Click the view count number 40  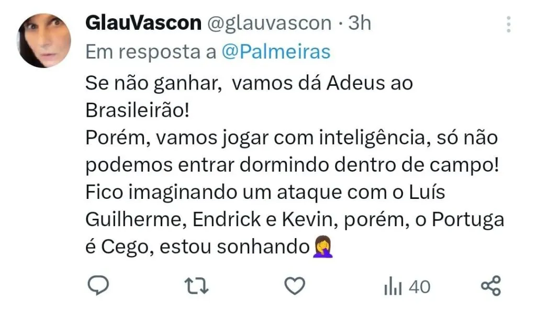tap(419, 287)
